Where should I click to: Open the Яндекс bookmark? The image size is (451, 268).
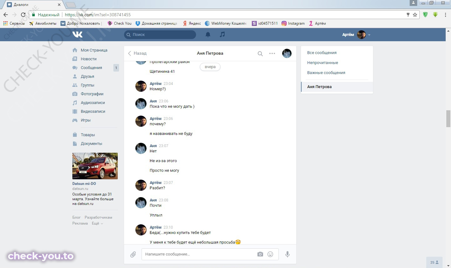(192, 23)
